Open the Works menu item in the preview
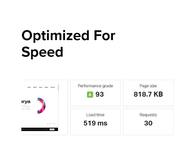 point(35,87)
